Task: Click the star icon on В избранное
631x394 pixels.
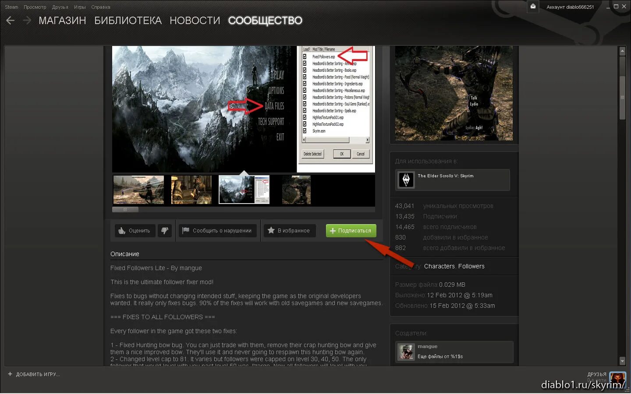Action: coord(271,230)
